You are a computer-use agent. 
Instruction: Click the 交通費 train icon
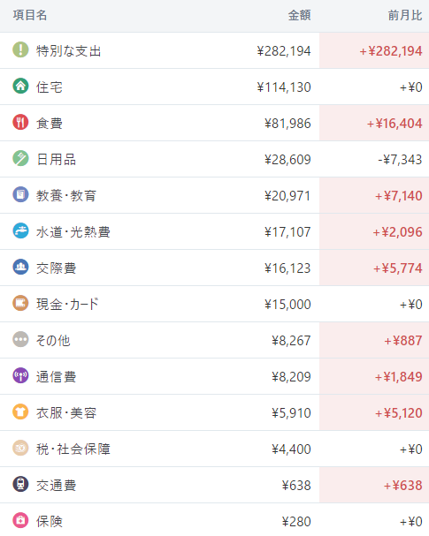pos(20,485)
